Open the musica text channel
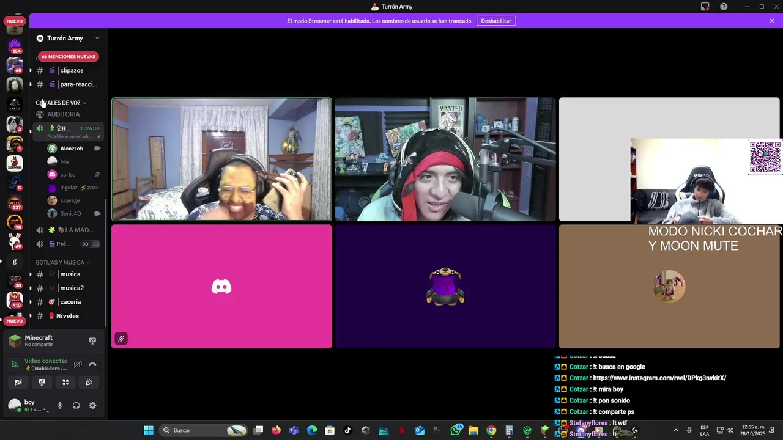The image size is (783, 440). click(x=68, y=274)
